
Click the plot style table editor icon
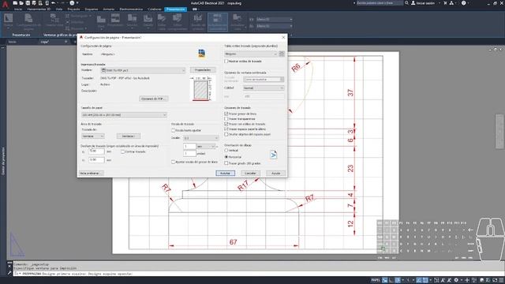point(282,54)
